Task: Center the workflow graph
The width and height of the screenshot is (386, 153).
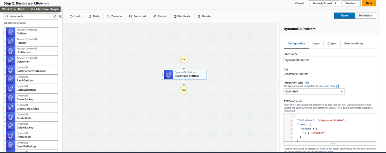Action: (x=160, y=16)
